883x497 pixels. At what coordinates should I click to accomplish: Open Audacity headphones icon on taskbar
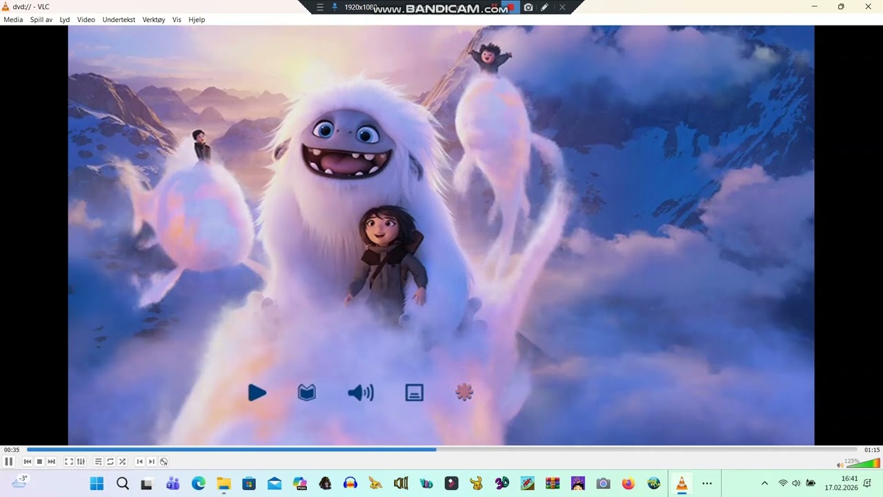[x=350, y=483]
